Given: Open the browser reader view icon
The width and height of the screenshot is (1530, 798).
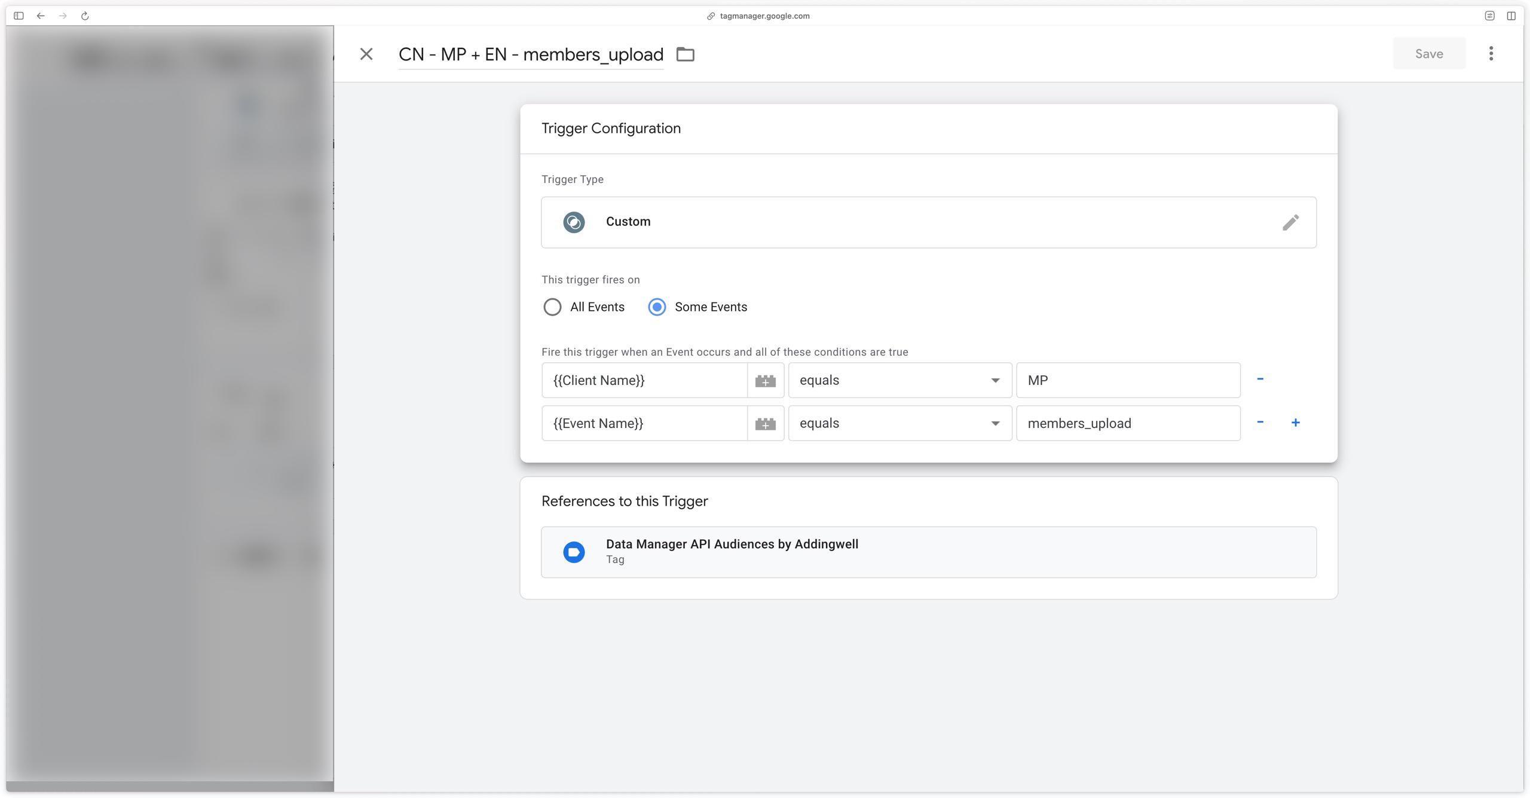Looking at the screenshot, I should click(1489, 16).
